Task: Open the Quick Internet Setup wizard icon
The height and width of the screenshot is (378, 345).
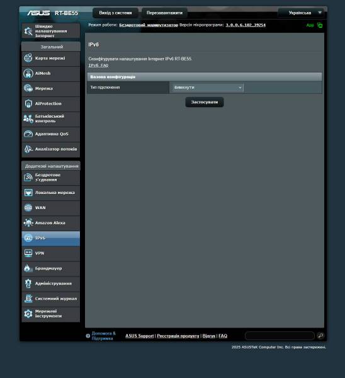Action: 28,31
